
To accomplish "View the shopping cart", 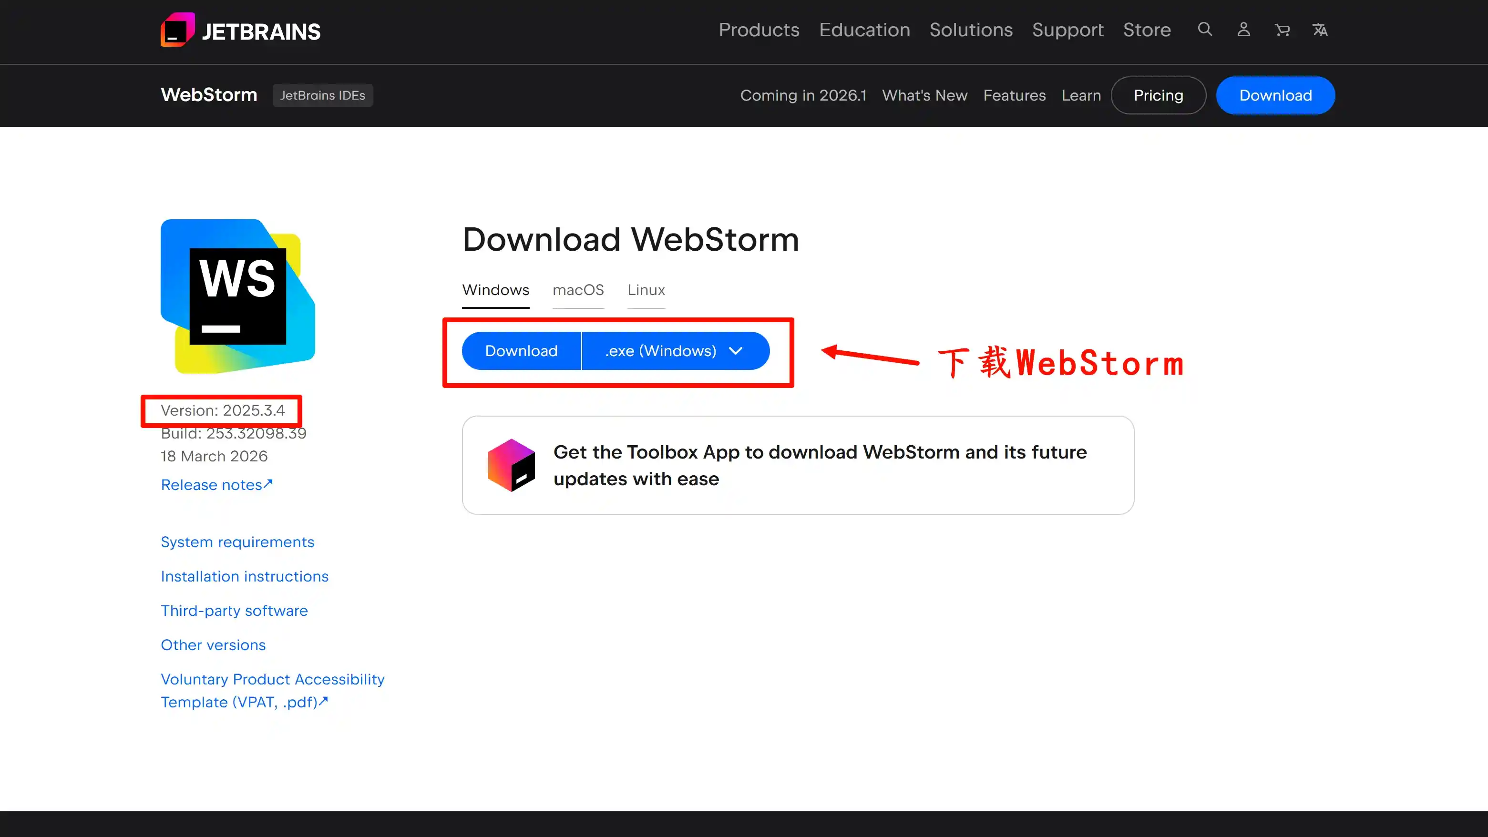I will pyautogui.click(x=1283, y=30).
